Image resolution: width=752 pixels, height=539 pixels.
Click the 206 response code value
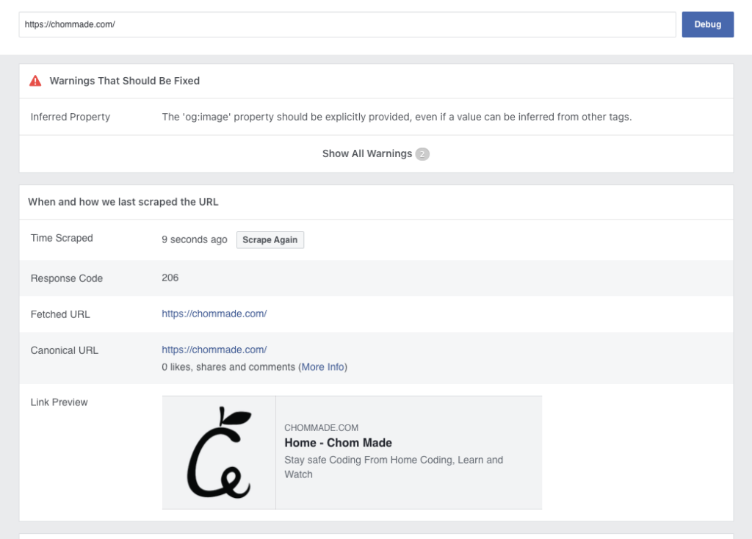pos(170,278)
